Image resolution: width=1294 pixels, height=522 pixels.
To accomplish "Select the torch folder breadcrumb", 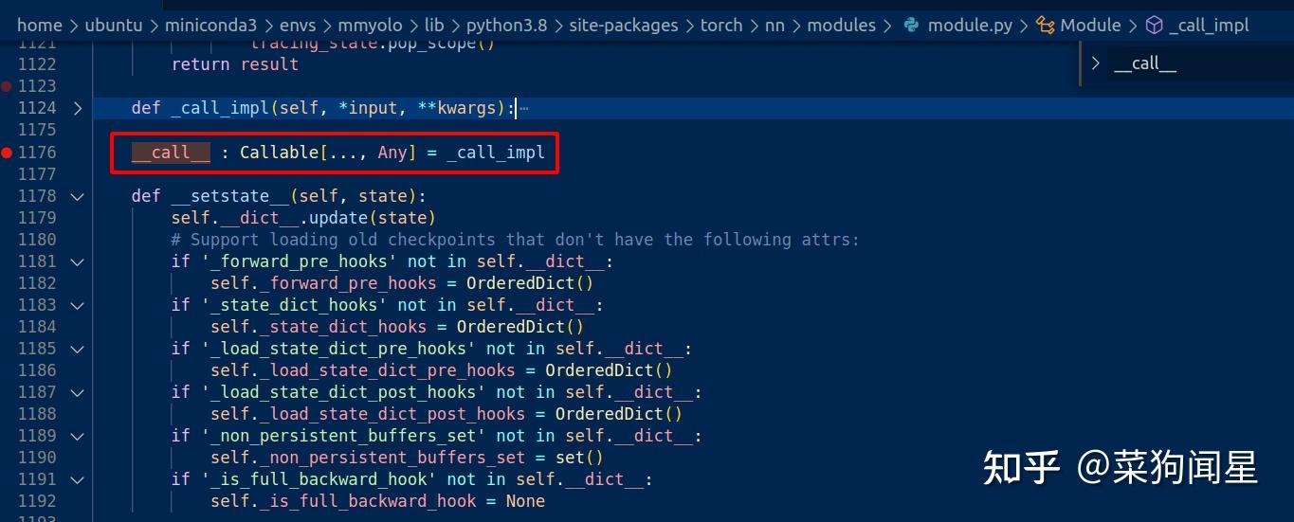I will point(721,26).
